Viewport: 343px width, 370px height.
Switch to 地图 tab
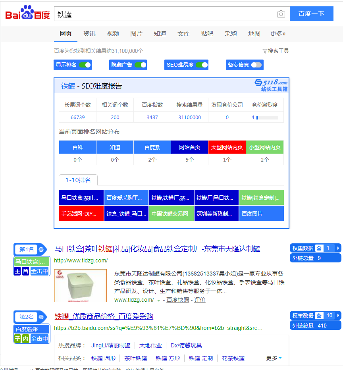click(x=254, y=33)
